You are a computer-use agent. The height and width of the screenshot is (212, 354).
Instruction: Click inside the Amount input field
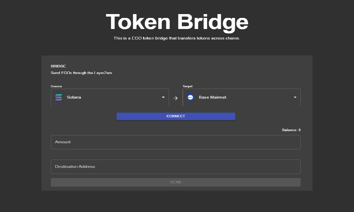(176, 142)
